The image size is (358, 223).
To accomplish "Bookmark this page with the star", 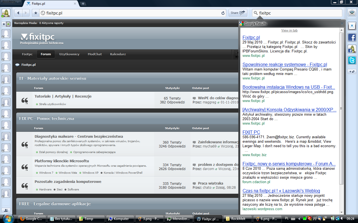I will click(36, 13).
